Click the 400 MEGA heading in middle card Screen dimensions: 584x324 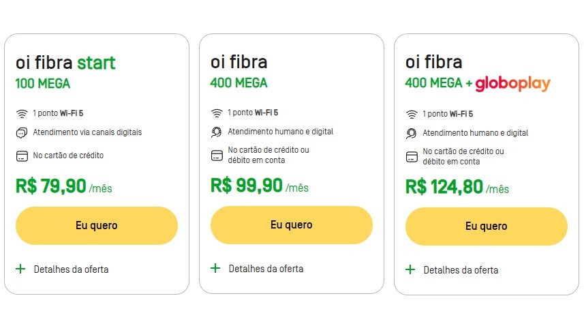pos(239,83)
